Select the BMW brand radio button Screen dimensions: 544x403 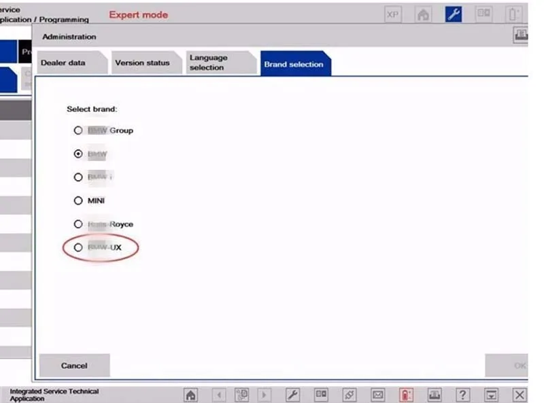78,154
